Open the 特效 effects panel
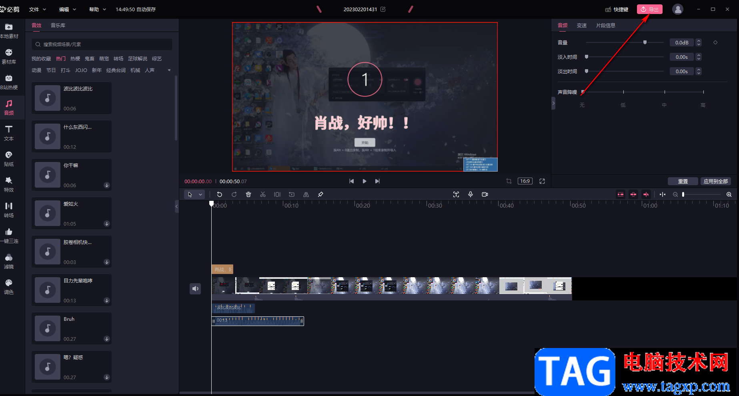This screenshot has height=396, width=739. 9,184
